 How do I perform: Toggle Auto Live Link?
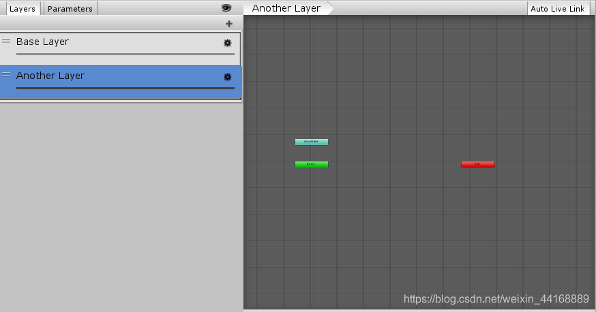coord(557,9)
